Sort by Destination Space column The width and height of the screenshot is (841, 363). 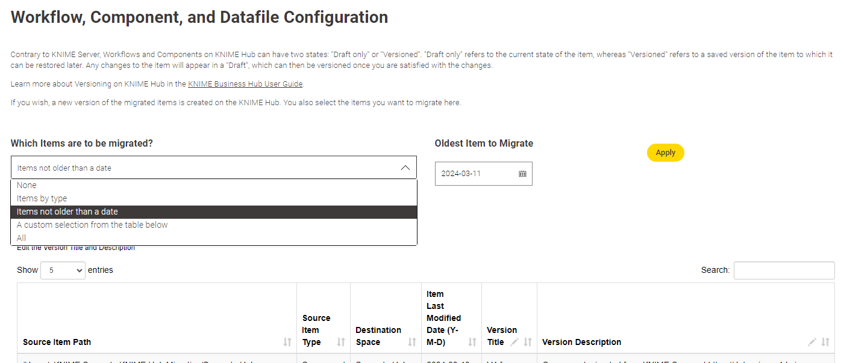click(x=412, y=342)
